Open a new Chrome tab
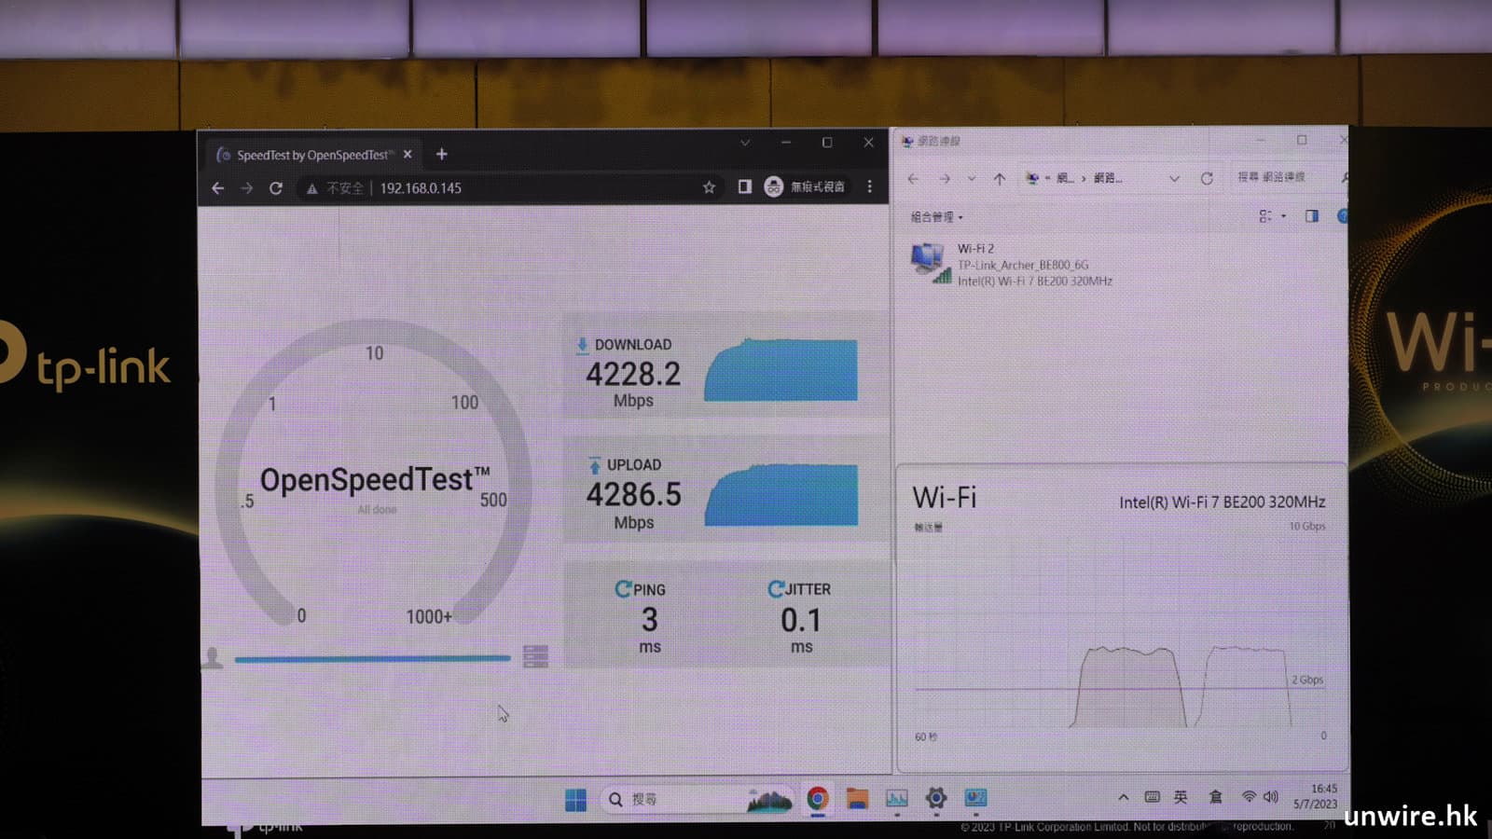This screenshot has height=839, width=1492. click(x=442, y=155)
